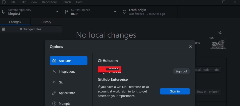Click the 'GitHub.com' heading
The height and width of the screenshot is (106, 240).
108,61
